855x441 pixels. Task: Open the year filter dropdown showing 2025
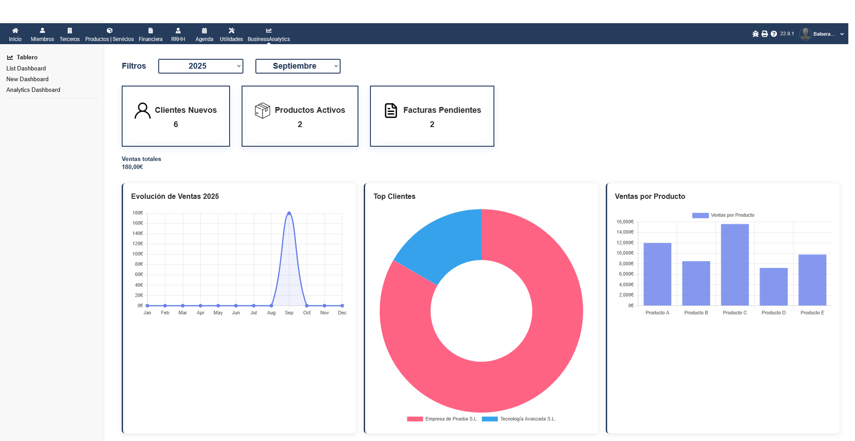[200, 66]
